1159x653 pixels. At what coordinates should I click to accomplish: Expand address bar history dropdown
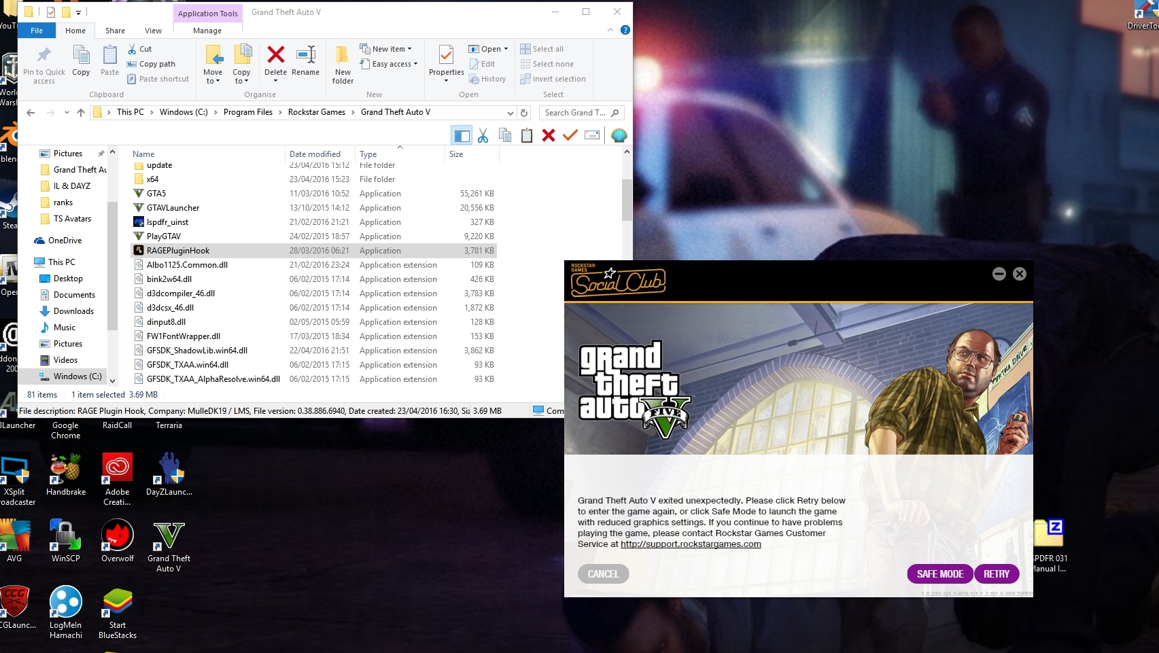(510, 113)
